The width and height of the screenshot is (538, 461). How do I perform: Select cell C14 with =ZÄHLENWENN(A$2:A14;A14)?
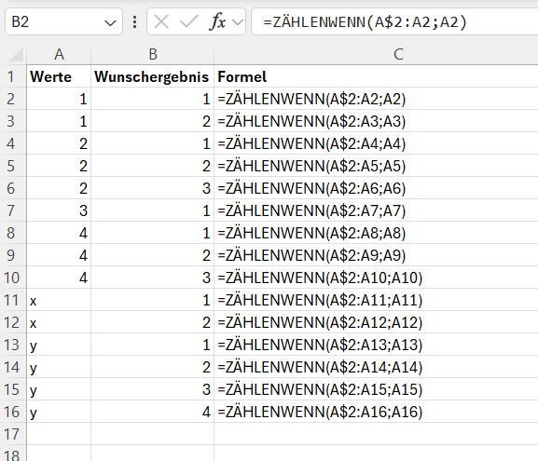pos(376,367)
